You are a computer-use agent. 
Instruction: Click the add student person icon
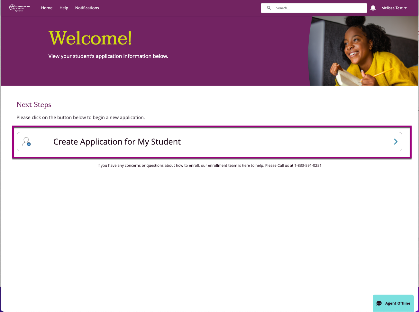pos(26,142)
